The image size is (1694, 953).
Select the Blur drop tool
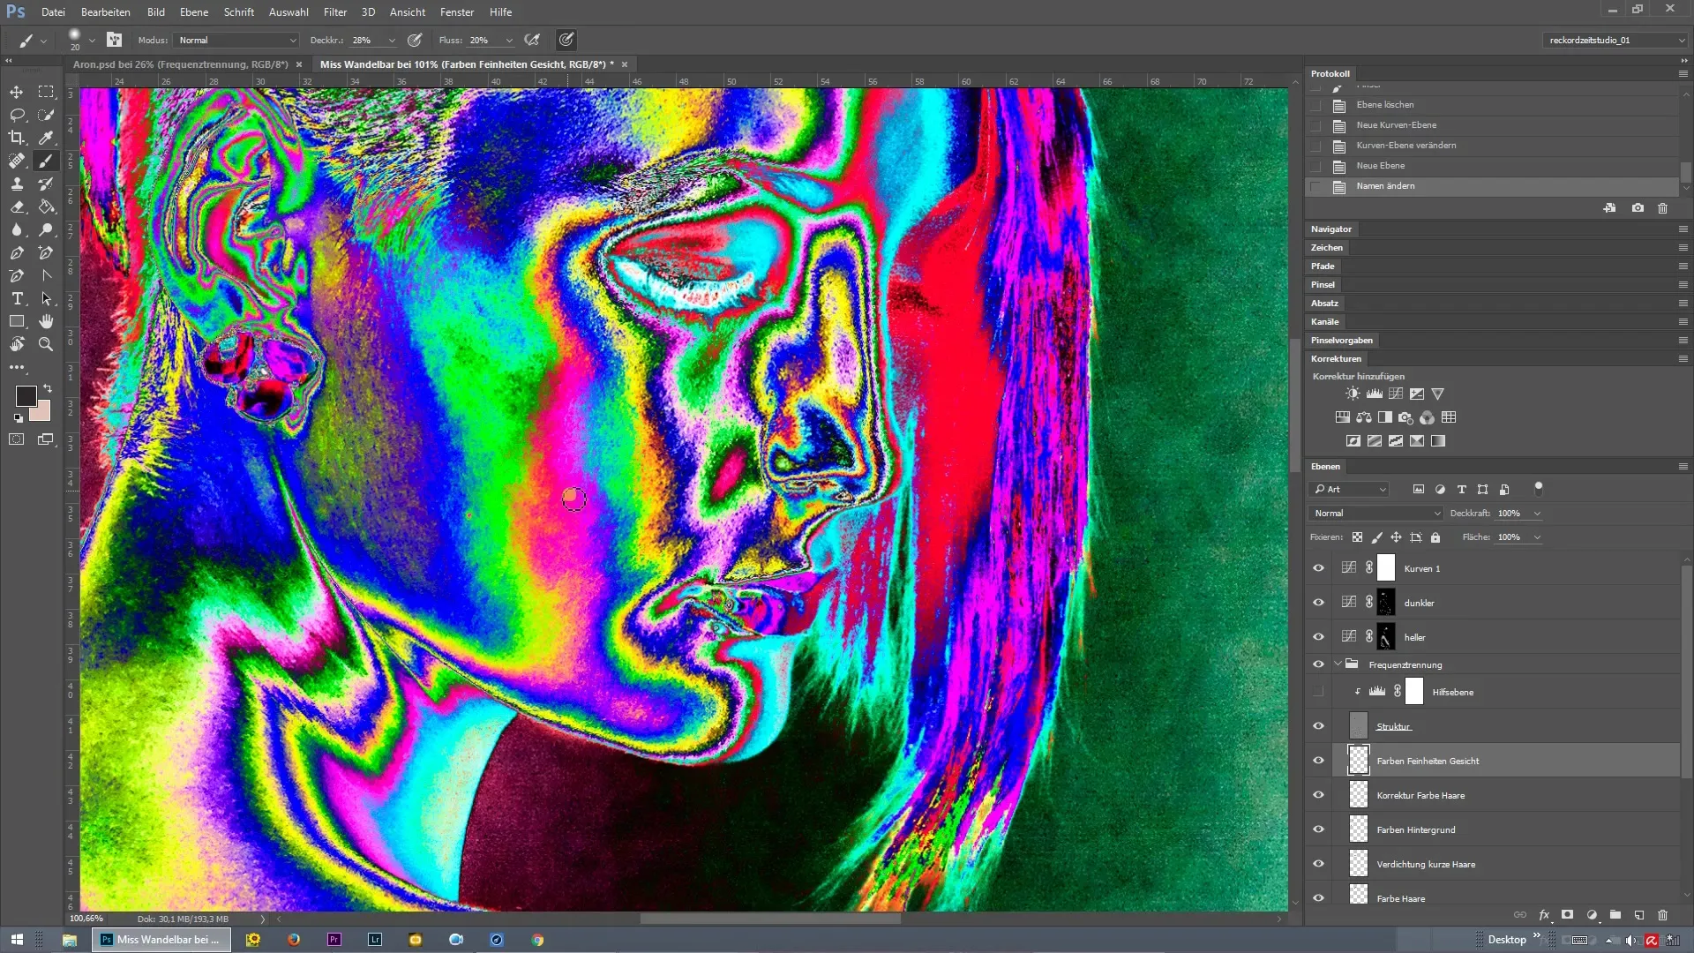(17, 229)
